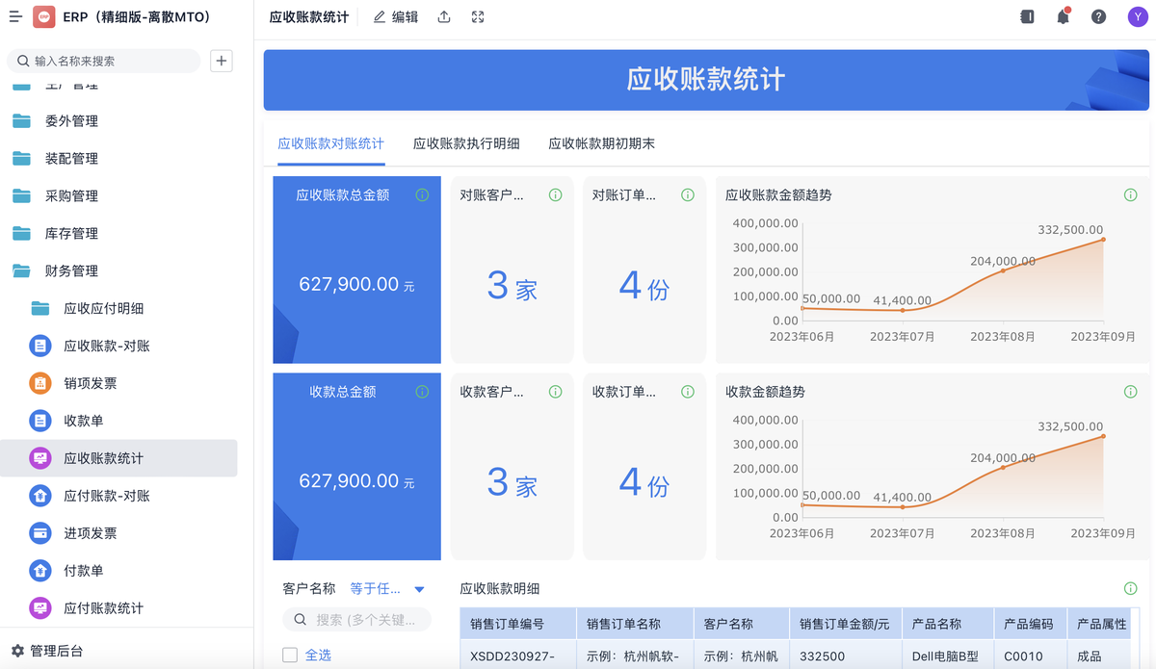Click info icon on 应收账款总金额 card
Viewport: 1156px width, 669px height.
click(422, 194)
